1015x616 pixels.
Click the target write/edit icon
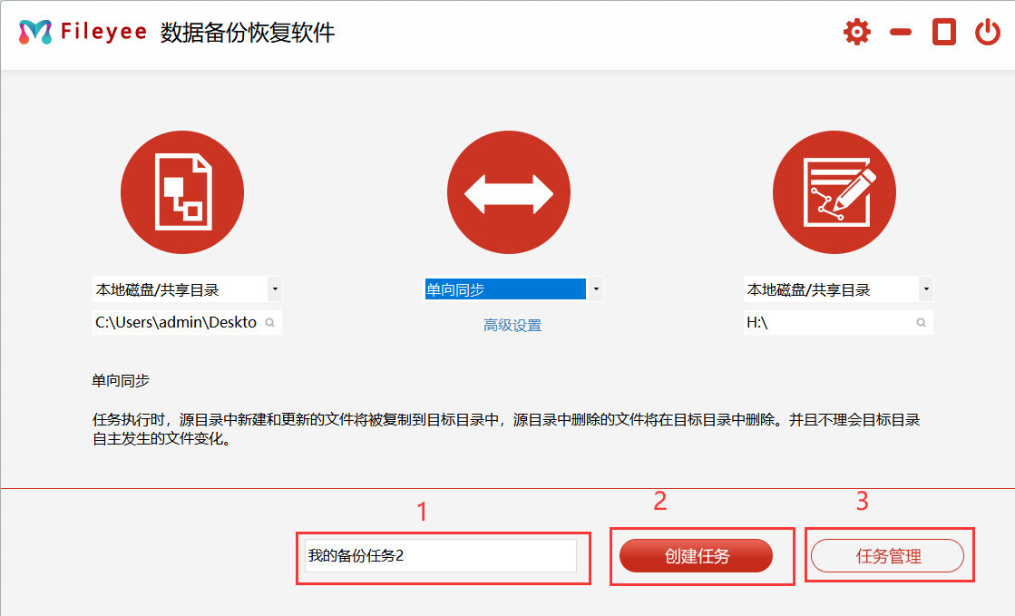833,191
